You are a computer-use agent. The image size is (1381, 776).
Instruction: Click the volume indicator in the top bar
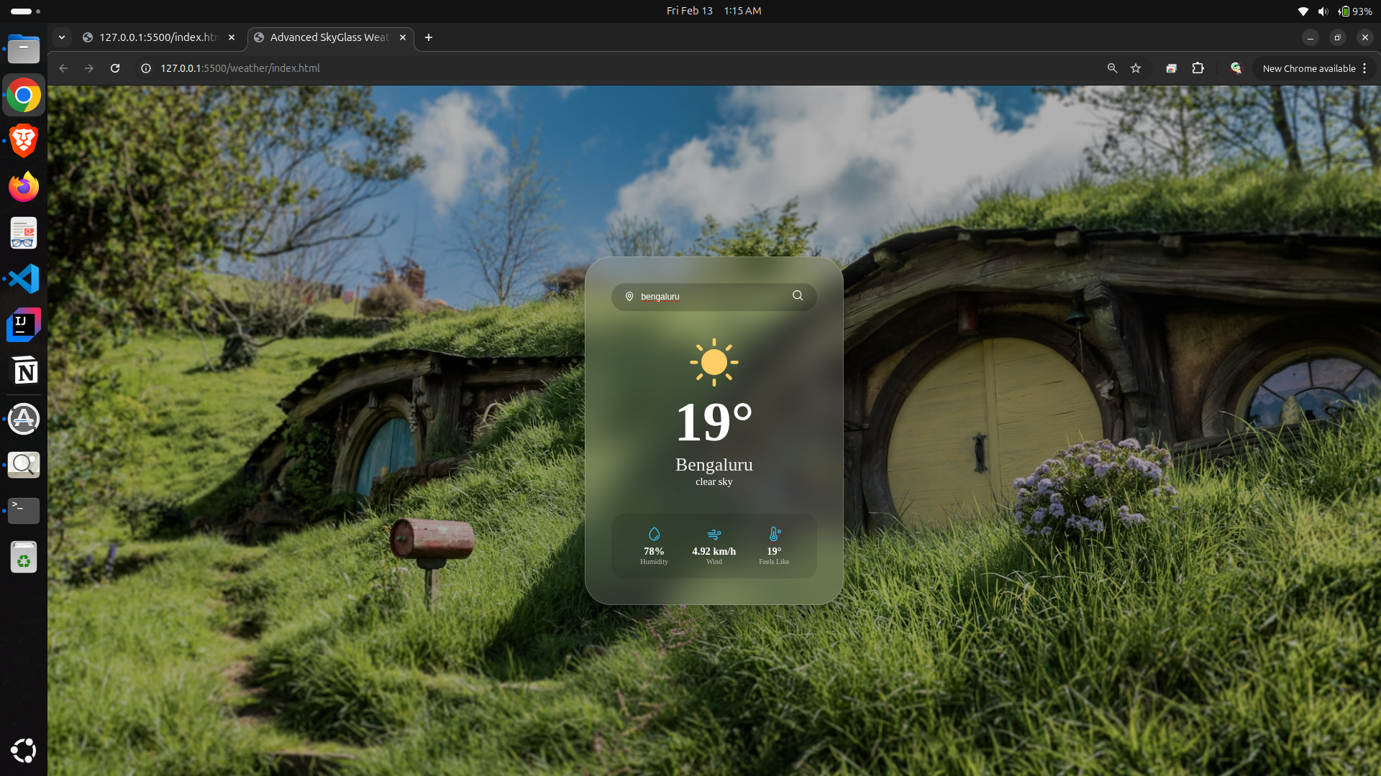(x=1324, y=11)
